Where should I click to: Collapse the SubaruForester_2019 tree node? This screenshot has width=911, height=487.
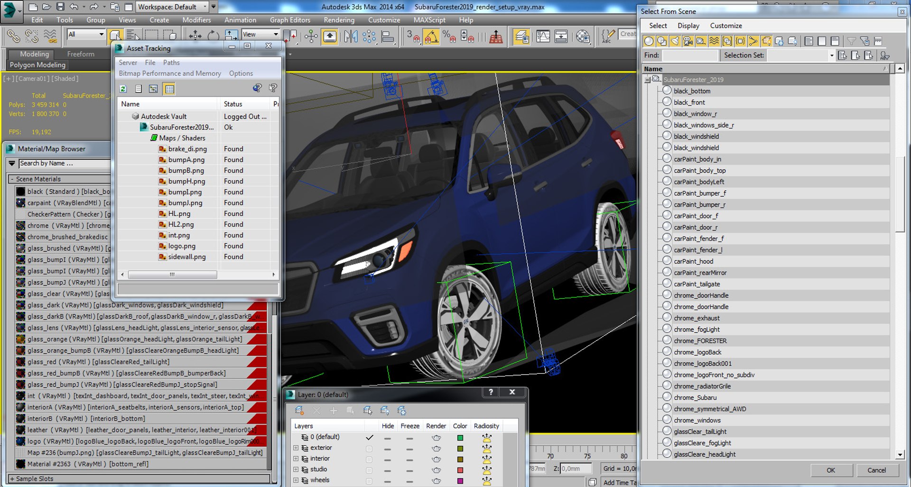(x=647, y=80)
